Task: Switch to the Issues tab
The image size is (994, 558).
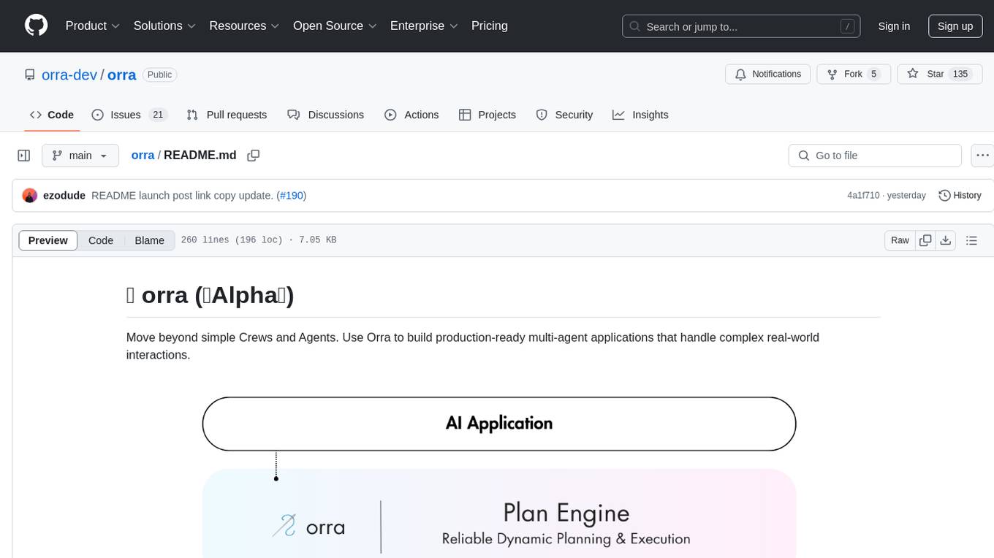Action: (129, 115)
